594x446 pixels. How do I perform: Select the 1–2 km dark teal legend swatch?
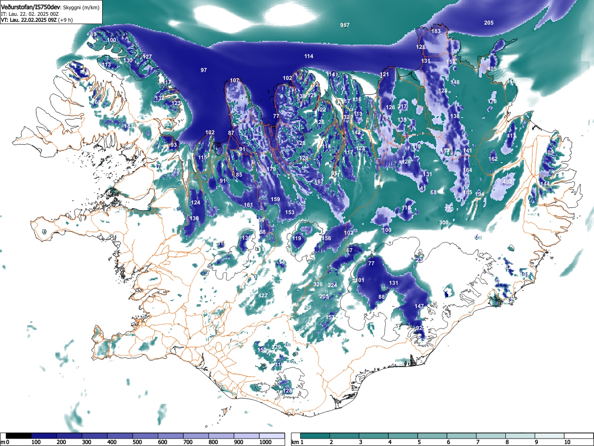pyautogui.click(x=316, y=436)
